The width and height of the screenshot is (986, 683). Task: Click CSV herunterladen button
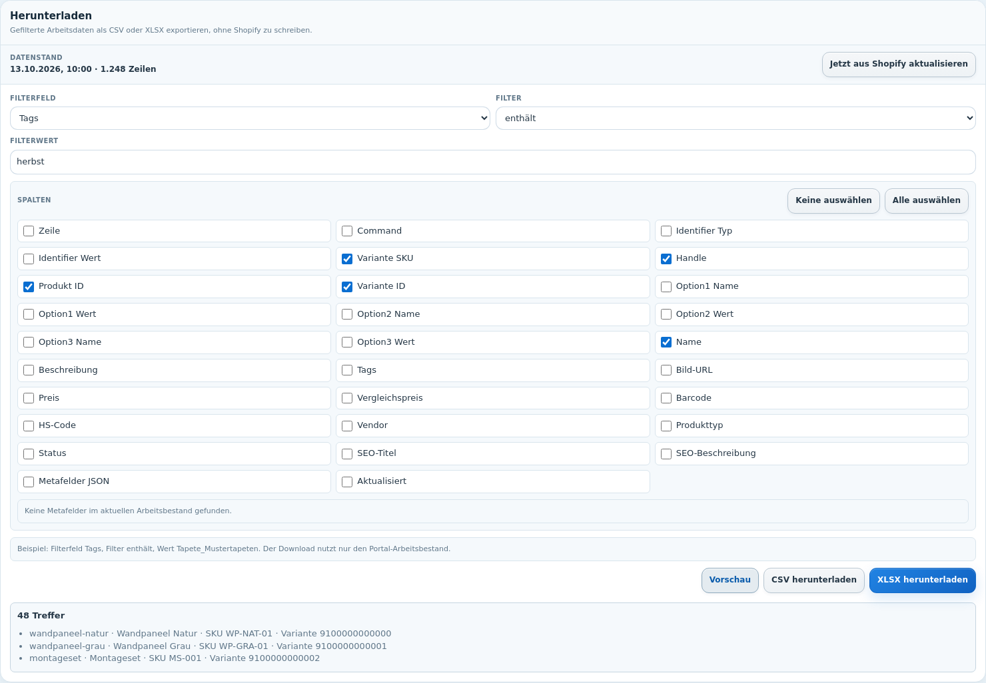click(x=813, y=580)
